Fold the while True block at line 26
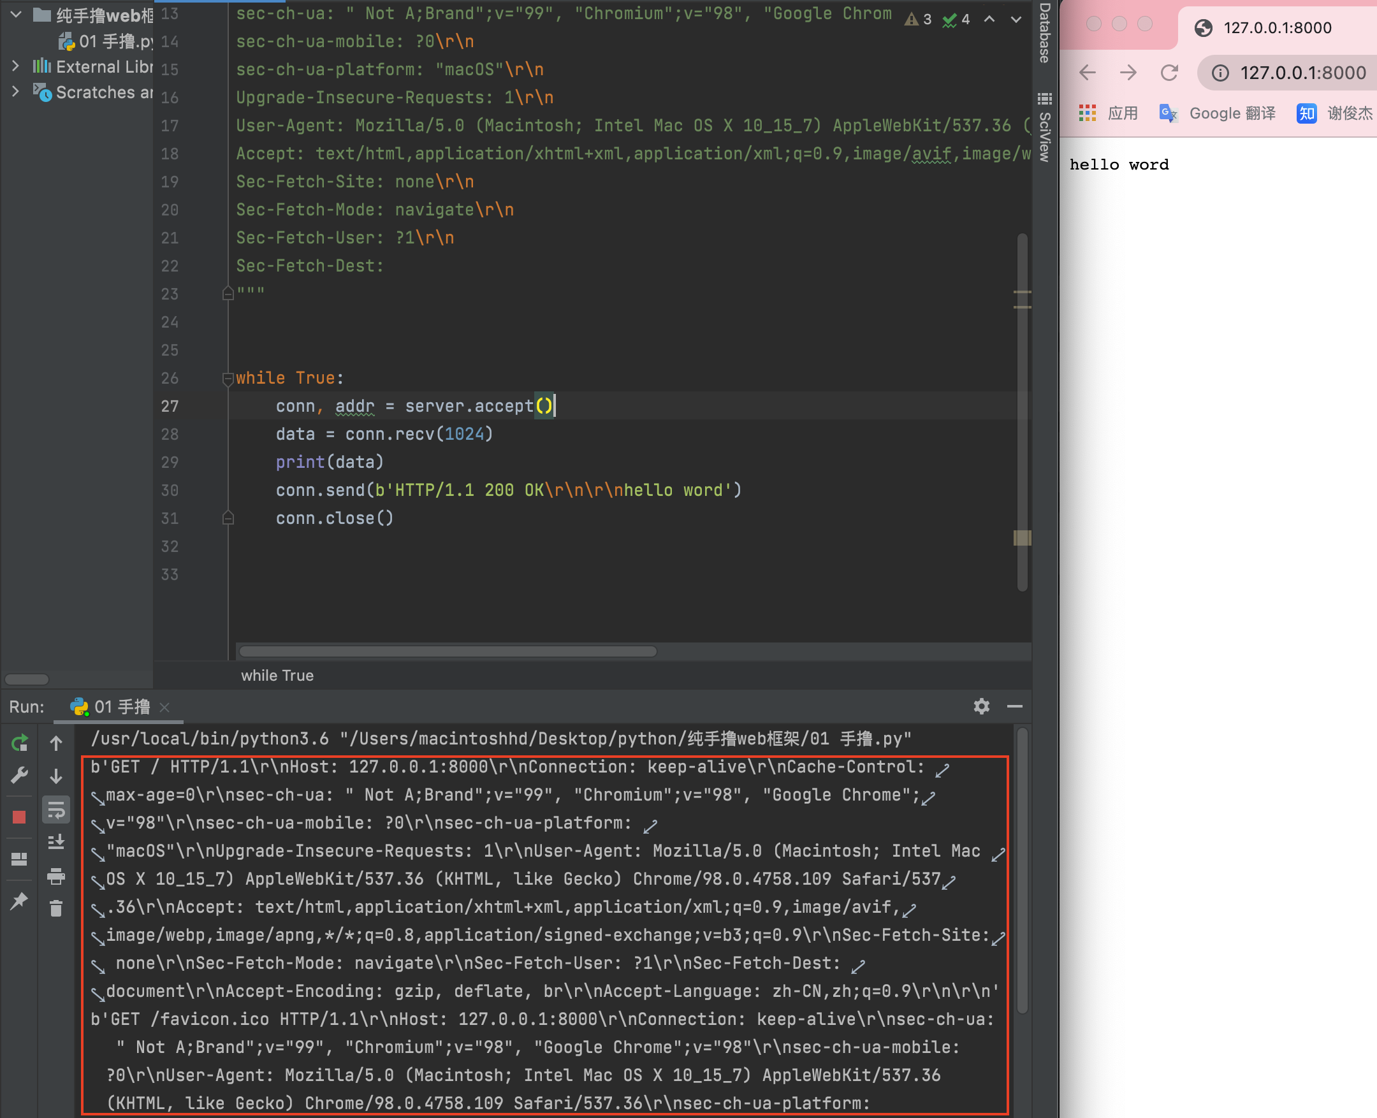Image resolution: width=1377 pixels, height=1118 pixels. [x=228, y=379]
